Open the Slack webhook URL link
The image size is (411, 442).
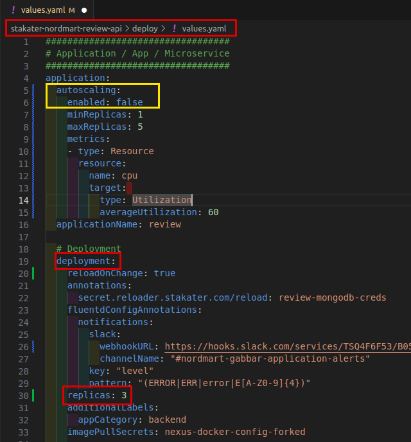pos(286,346)
